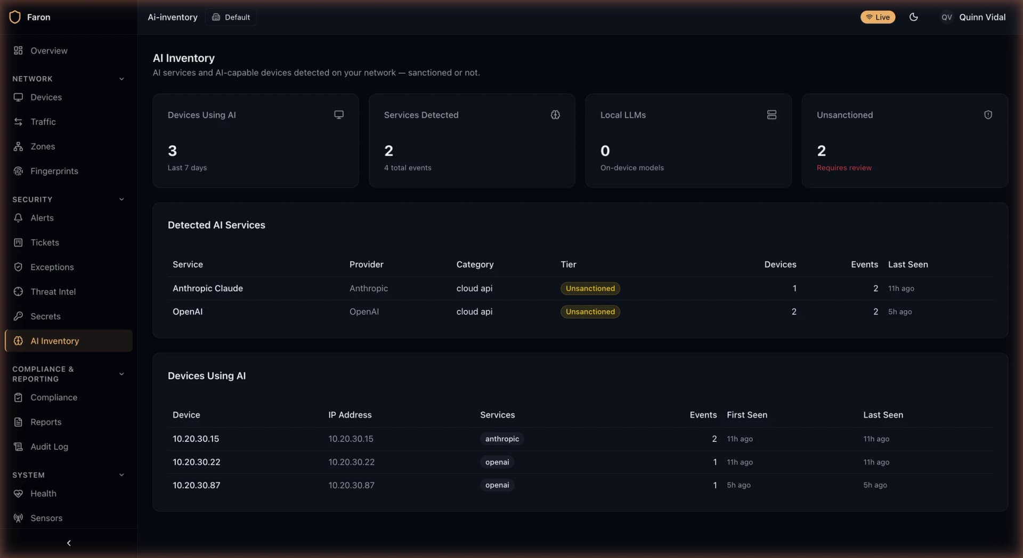This screenshot has height=558, width=1023.
Task: Click the Last Seen header in Detected AI Services
Action: tap(908, 264)
